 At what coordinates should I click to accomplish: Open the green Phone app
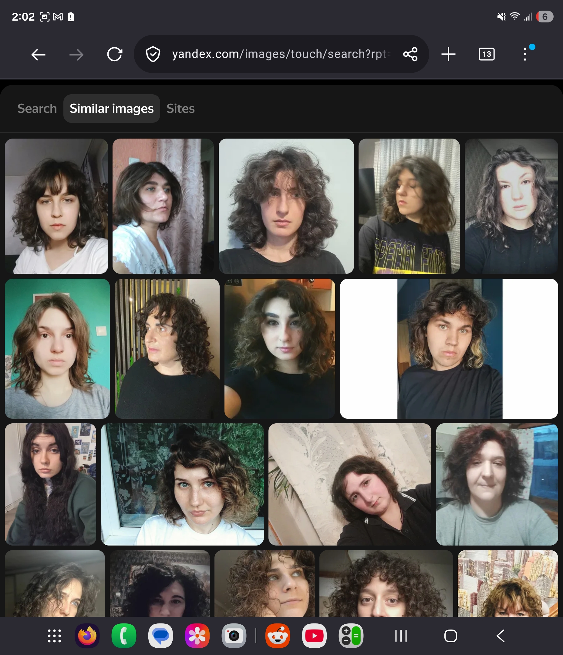click(x=124, y=636)
